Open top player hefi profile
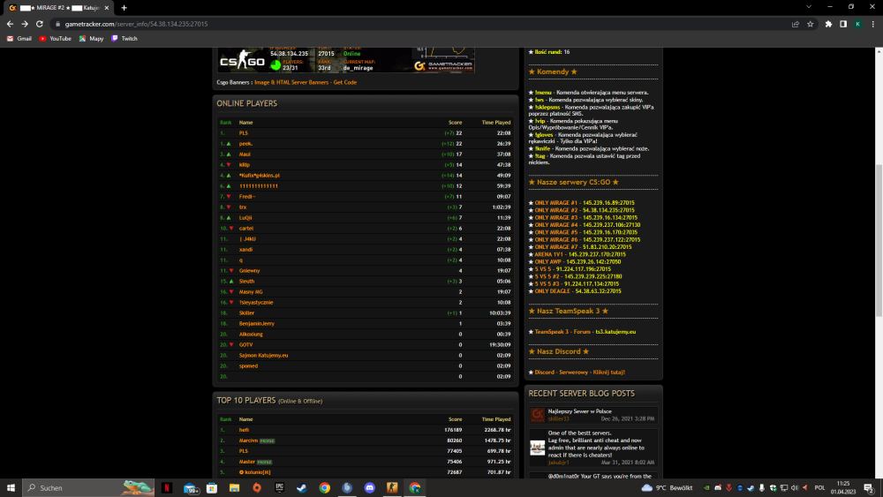The width and height of the screenshot is (883, 497). 244,429
